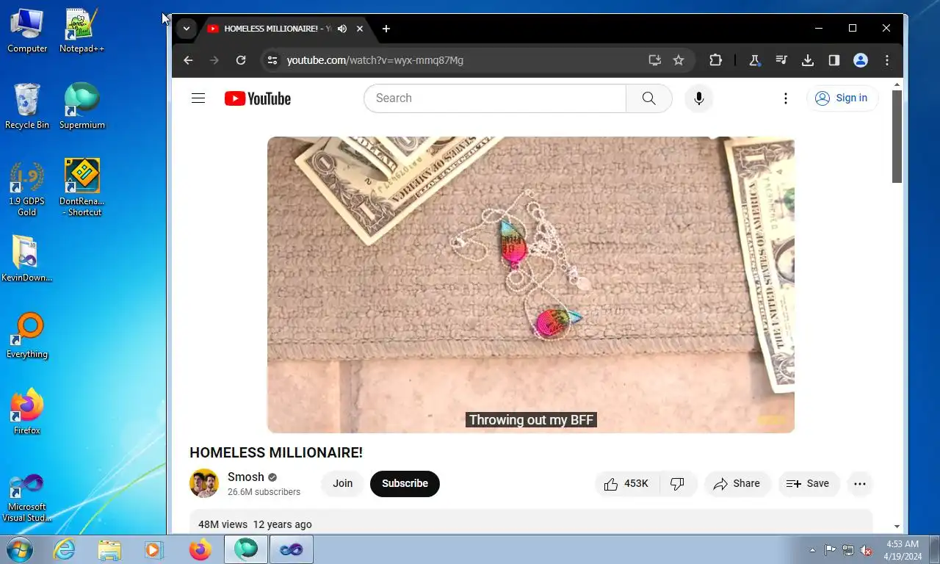The width and height of the screenshot is (940, 564).
Task: Open the taskbar clock 4:53 AM
Action: 903,550
